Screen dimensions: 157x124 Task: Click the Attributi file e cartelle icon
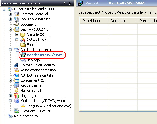17,75
